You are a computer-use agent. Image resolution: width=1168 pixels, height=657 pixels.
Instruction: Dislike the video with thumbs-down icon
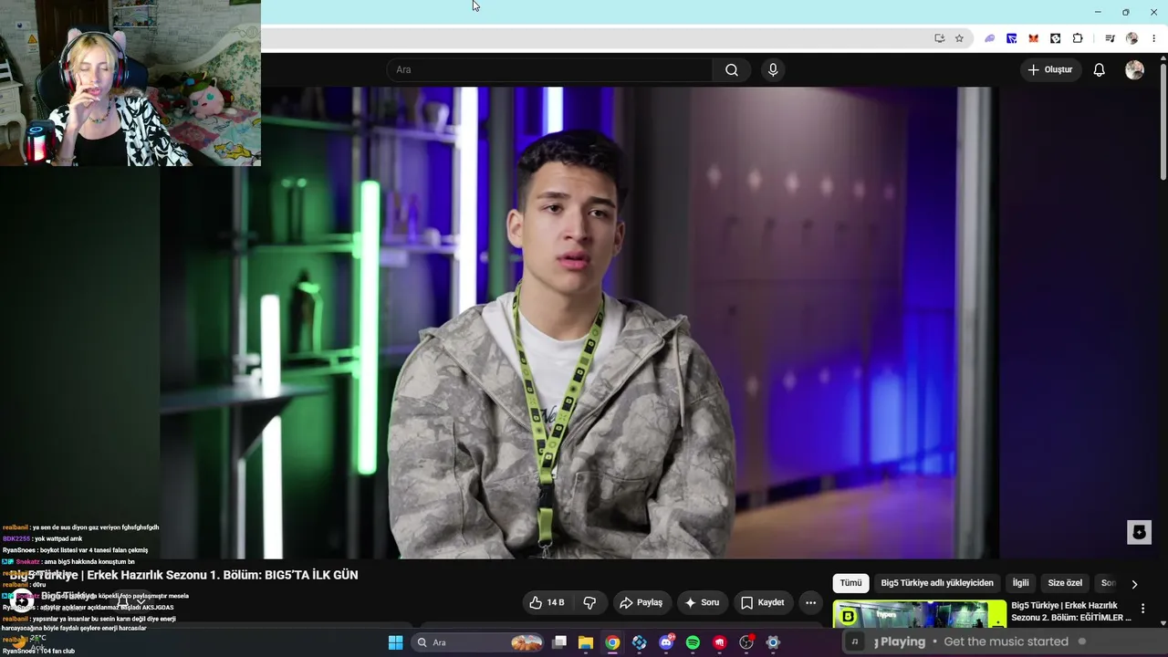tap(589, 602)
